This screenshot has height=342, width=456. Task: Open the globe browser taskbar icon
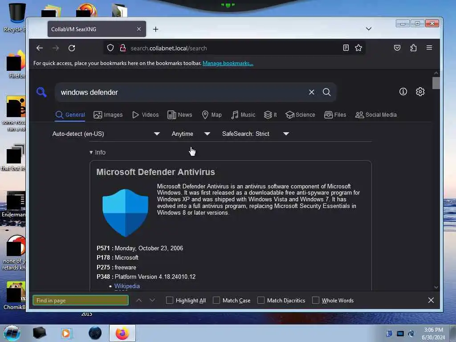(x=95, y=333)
